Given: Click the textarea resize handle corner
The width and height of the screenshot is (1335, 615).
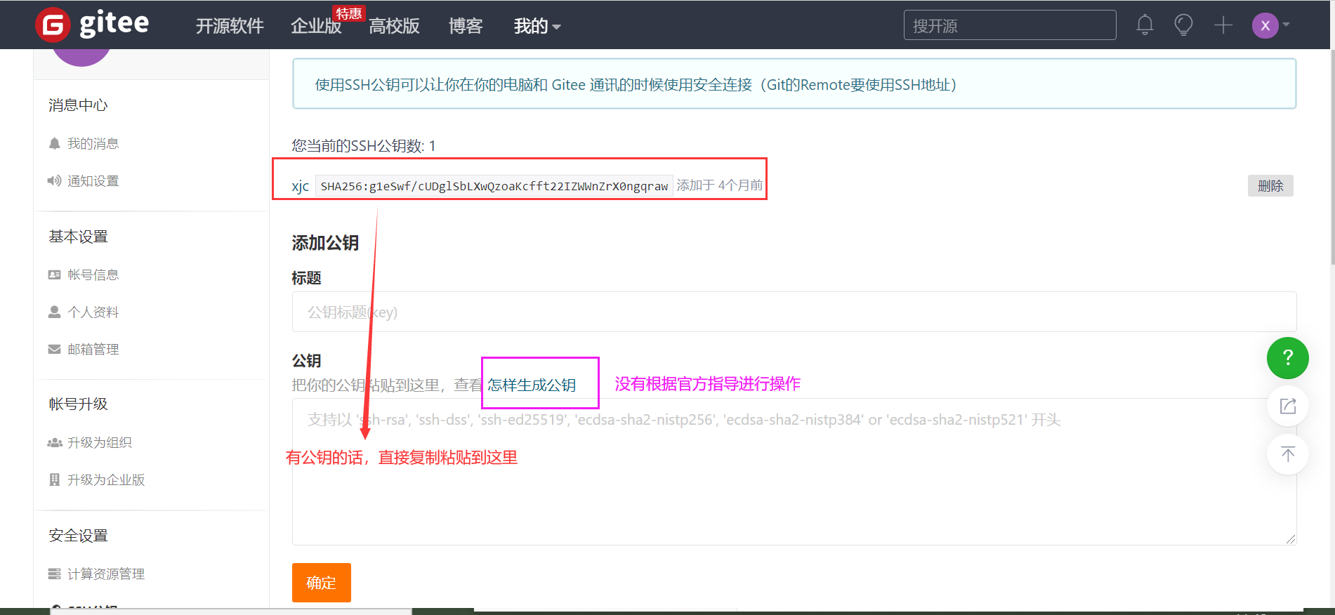Looking at the screenshot, I should pyautogui.click(x=1291, y=539).
